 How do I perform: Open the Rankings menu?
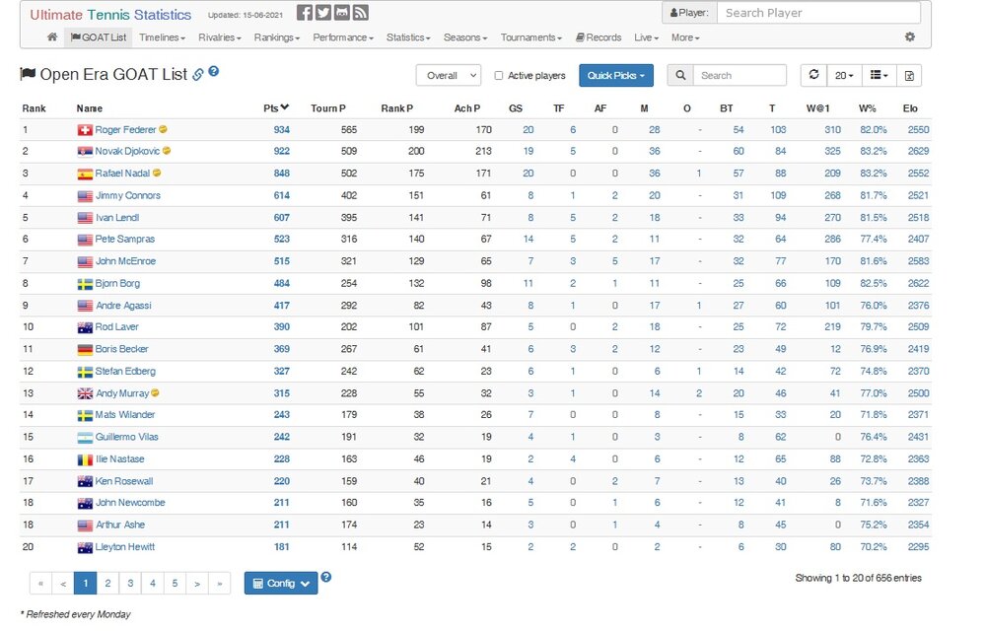pos(277,37)
